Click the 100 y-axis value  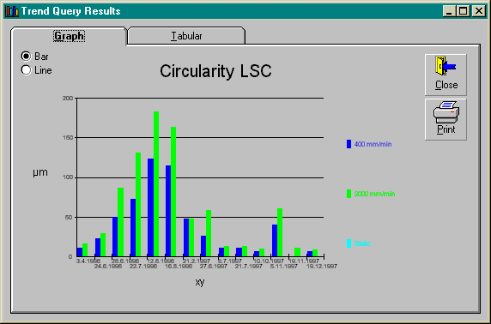coord(68,177)
